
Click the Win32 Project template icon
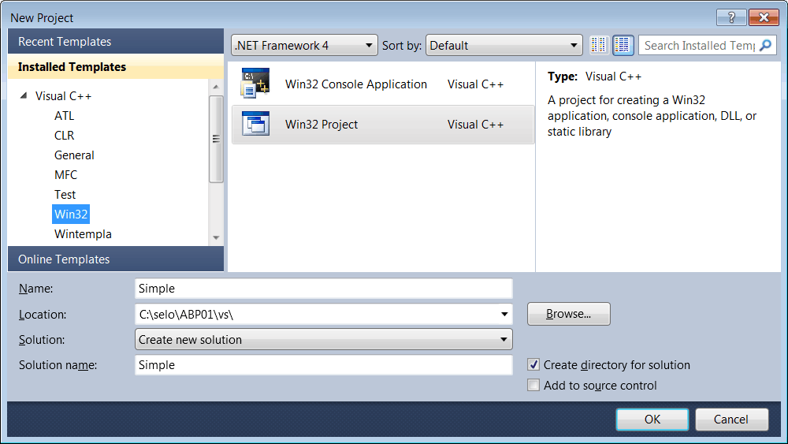[255, 124]
